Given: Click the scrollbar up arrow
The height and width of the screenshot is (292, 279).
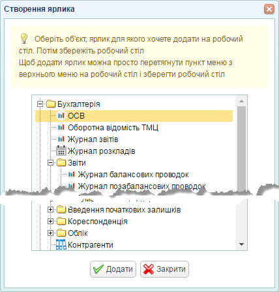Looking at the screenshot, I should (241, 101).
